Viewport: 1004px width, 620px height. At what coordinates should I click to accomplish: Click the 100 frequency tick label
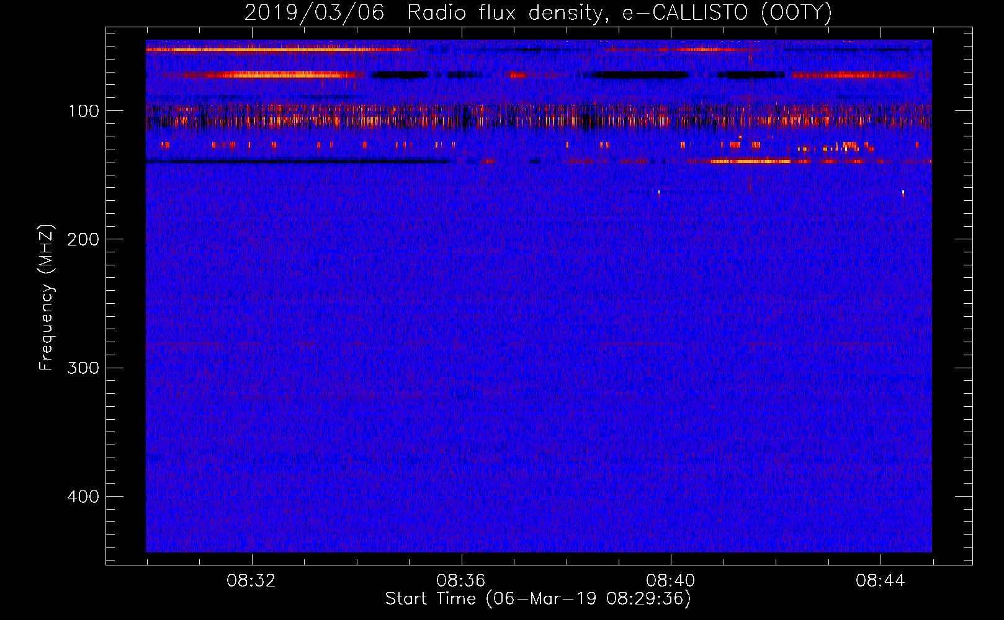pos(84,111)
